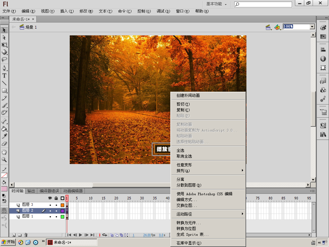Open stroke color swatch in toolbar
This screenshot has width=329, height=247.
click(4, 175)
